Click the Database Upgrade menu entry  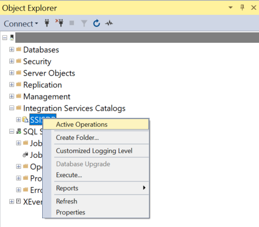96,164
